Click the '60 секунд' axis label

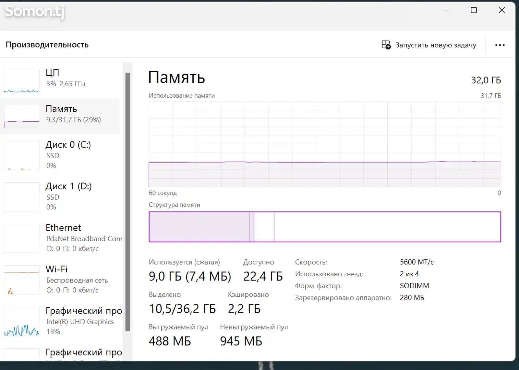[x=163, y=193]
